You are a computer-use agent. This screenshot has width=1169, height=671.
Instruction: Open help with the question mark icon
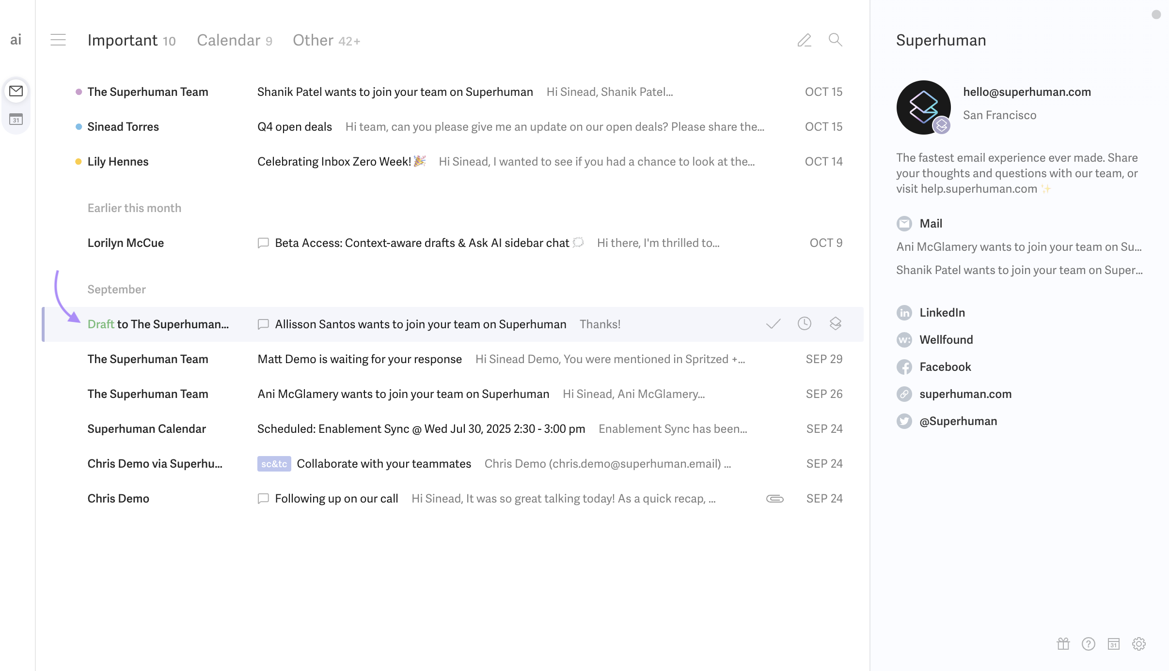pos(1089,643)
